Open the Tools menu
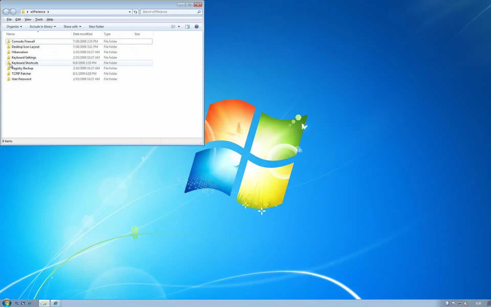The width and height of the screenshot is (491, 307). tap(39, 19)
